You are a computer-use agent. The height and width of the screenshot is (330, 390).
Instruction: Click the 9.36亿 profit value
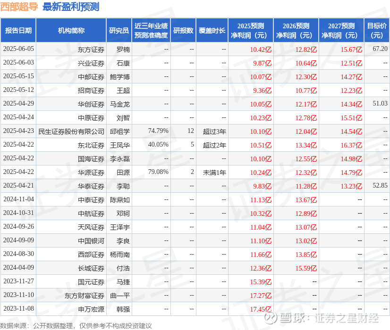[262, 91]
